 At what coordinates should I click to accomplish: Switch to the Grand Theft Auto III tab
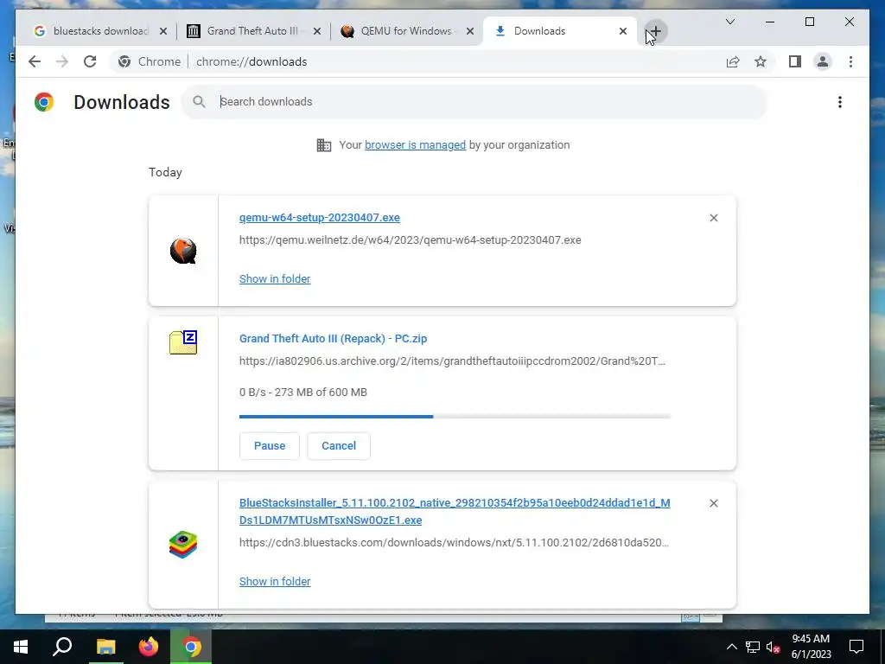click(x=253, y=31)
